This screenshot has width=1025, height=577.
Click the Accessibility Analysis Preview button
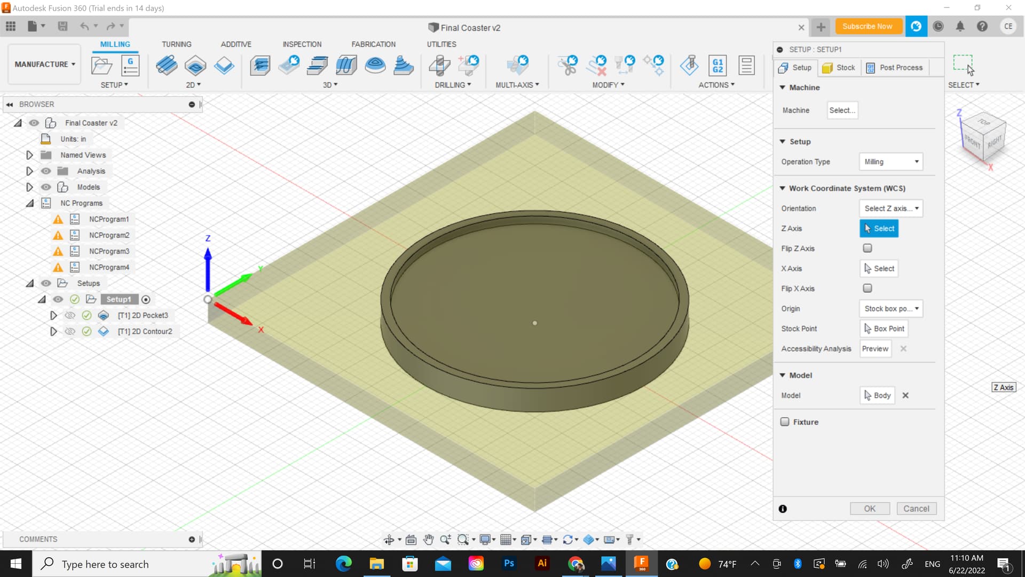875,348
